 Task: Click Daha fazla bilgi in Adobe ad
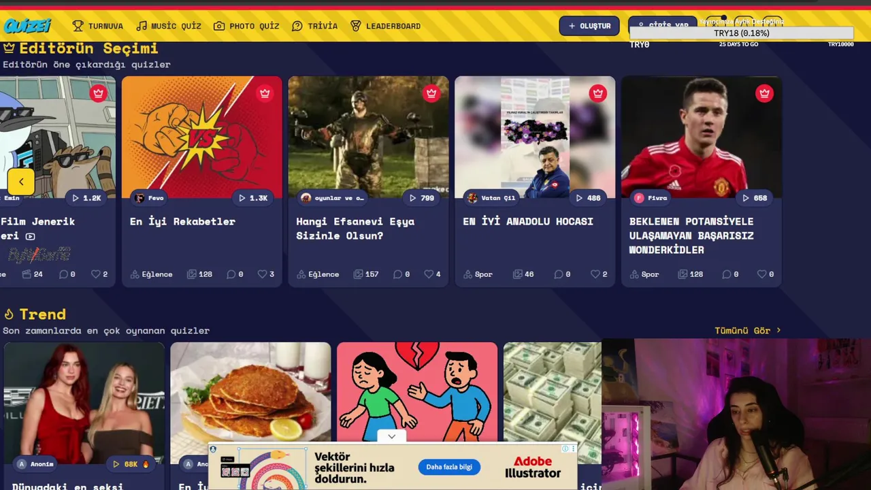[449, 467]
